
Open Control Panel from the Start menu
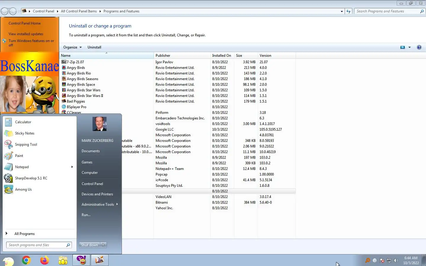(92, 184)
